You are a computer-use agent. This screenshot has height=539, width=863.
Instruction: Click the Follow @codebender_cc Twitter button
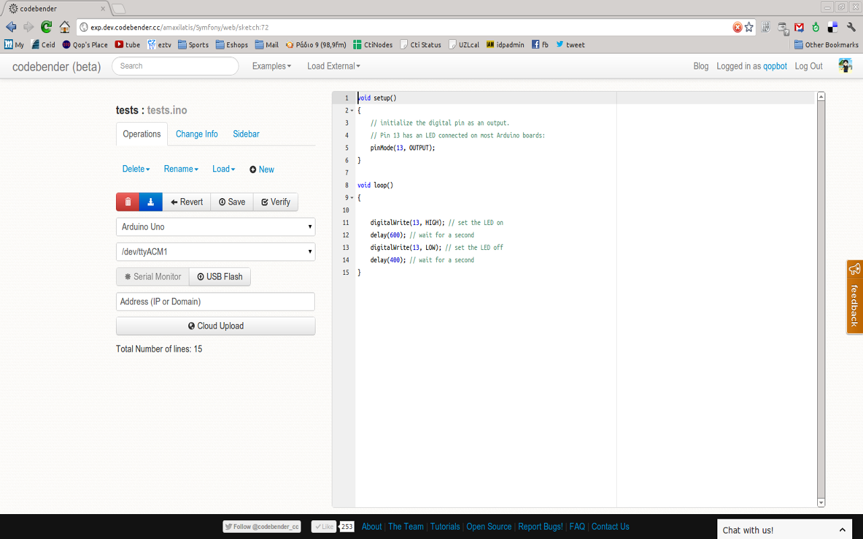tap(262, 527)
